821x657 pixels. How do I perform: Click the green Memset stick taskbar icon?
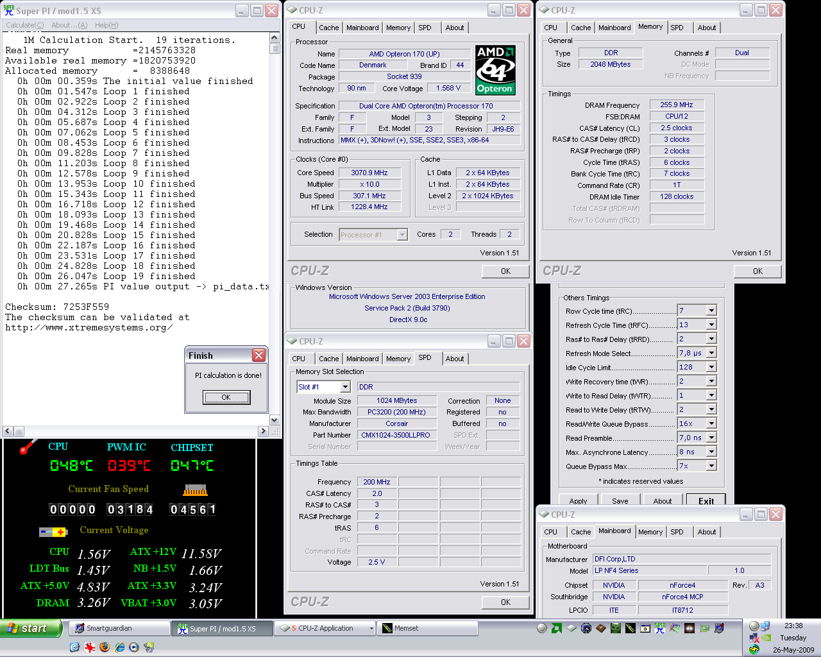[x=631, y=628]
